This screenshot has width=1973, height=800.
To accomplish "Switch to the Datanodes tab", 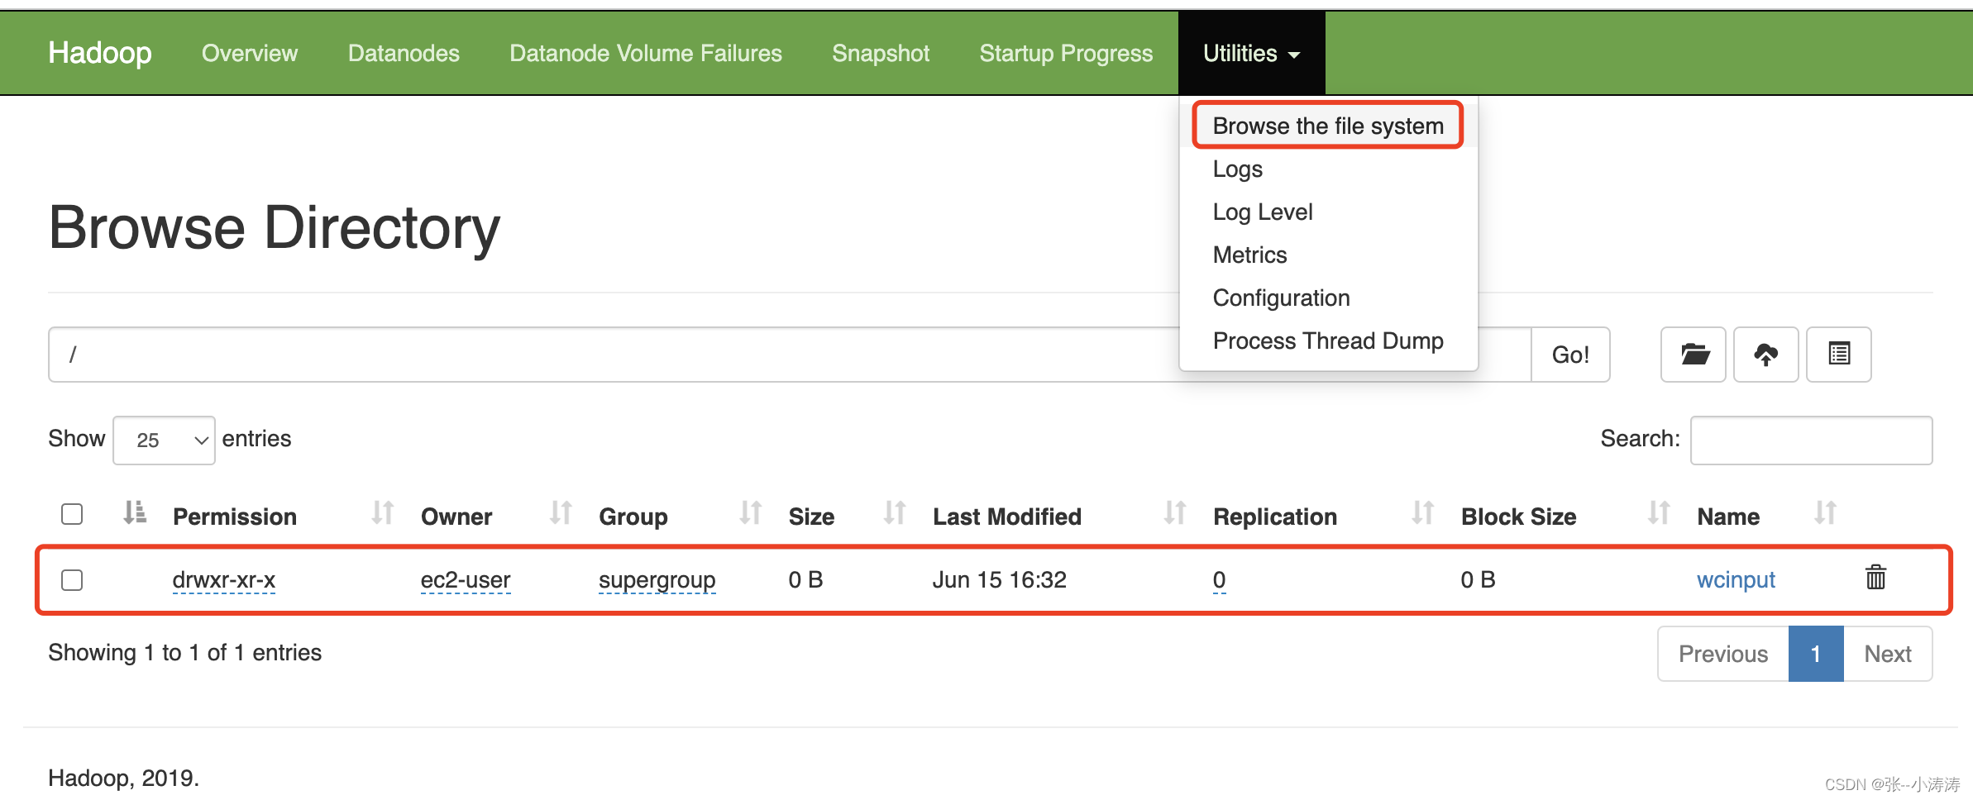I will tap(404, 53).
